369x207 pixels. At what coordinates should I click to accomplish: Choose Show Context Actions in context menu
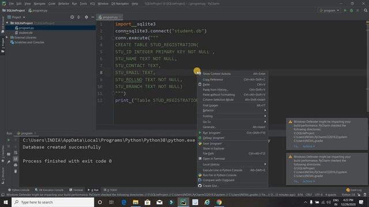point(232,74)
